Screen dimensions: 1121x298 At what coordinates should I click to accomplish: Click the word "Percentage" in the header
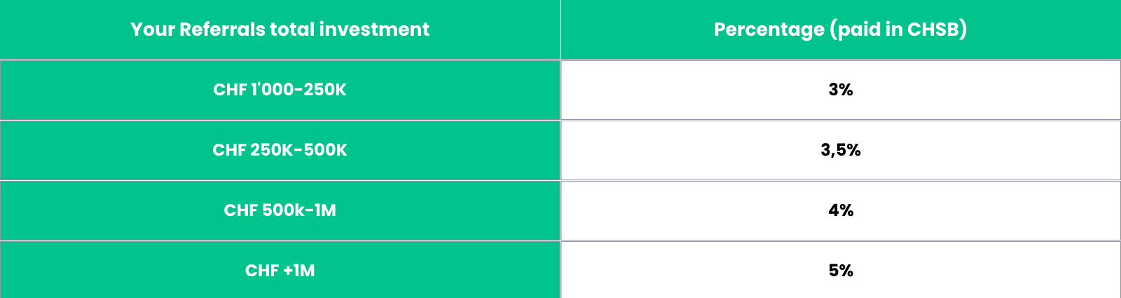(x=769, y=29)
